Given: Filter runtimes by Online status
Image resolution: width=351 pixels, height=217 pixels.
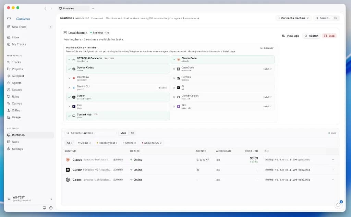Looking at the screenshot, I should click(84, 143).
